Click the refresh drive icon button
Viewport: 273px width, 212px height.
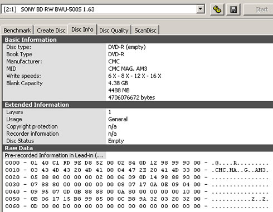click(x=217, y=9)
